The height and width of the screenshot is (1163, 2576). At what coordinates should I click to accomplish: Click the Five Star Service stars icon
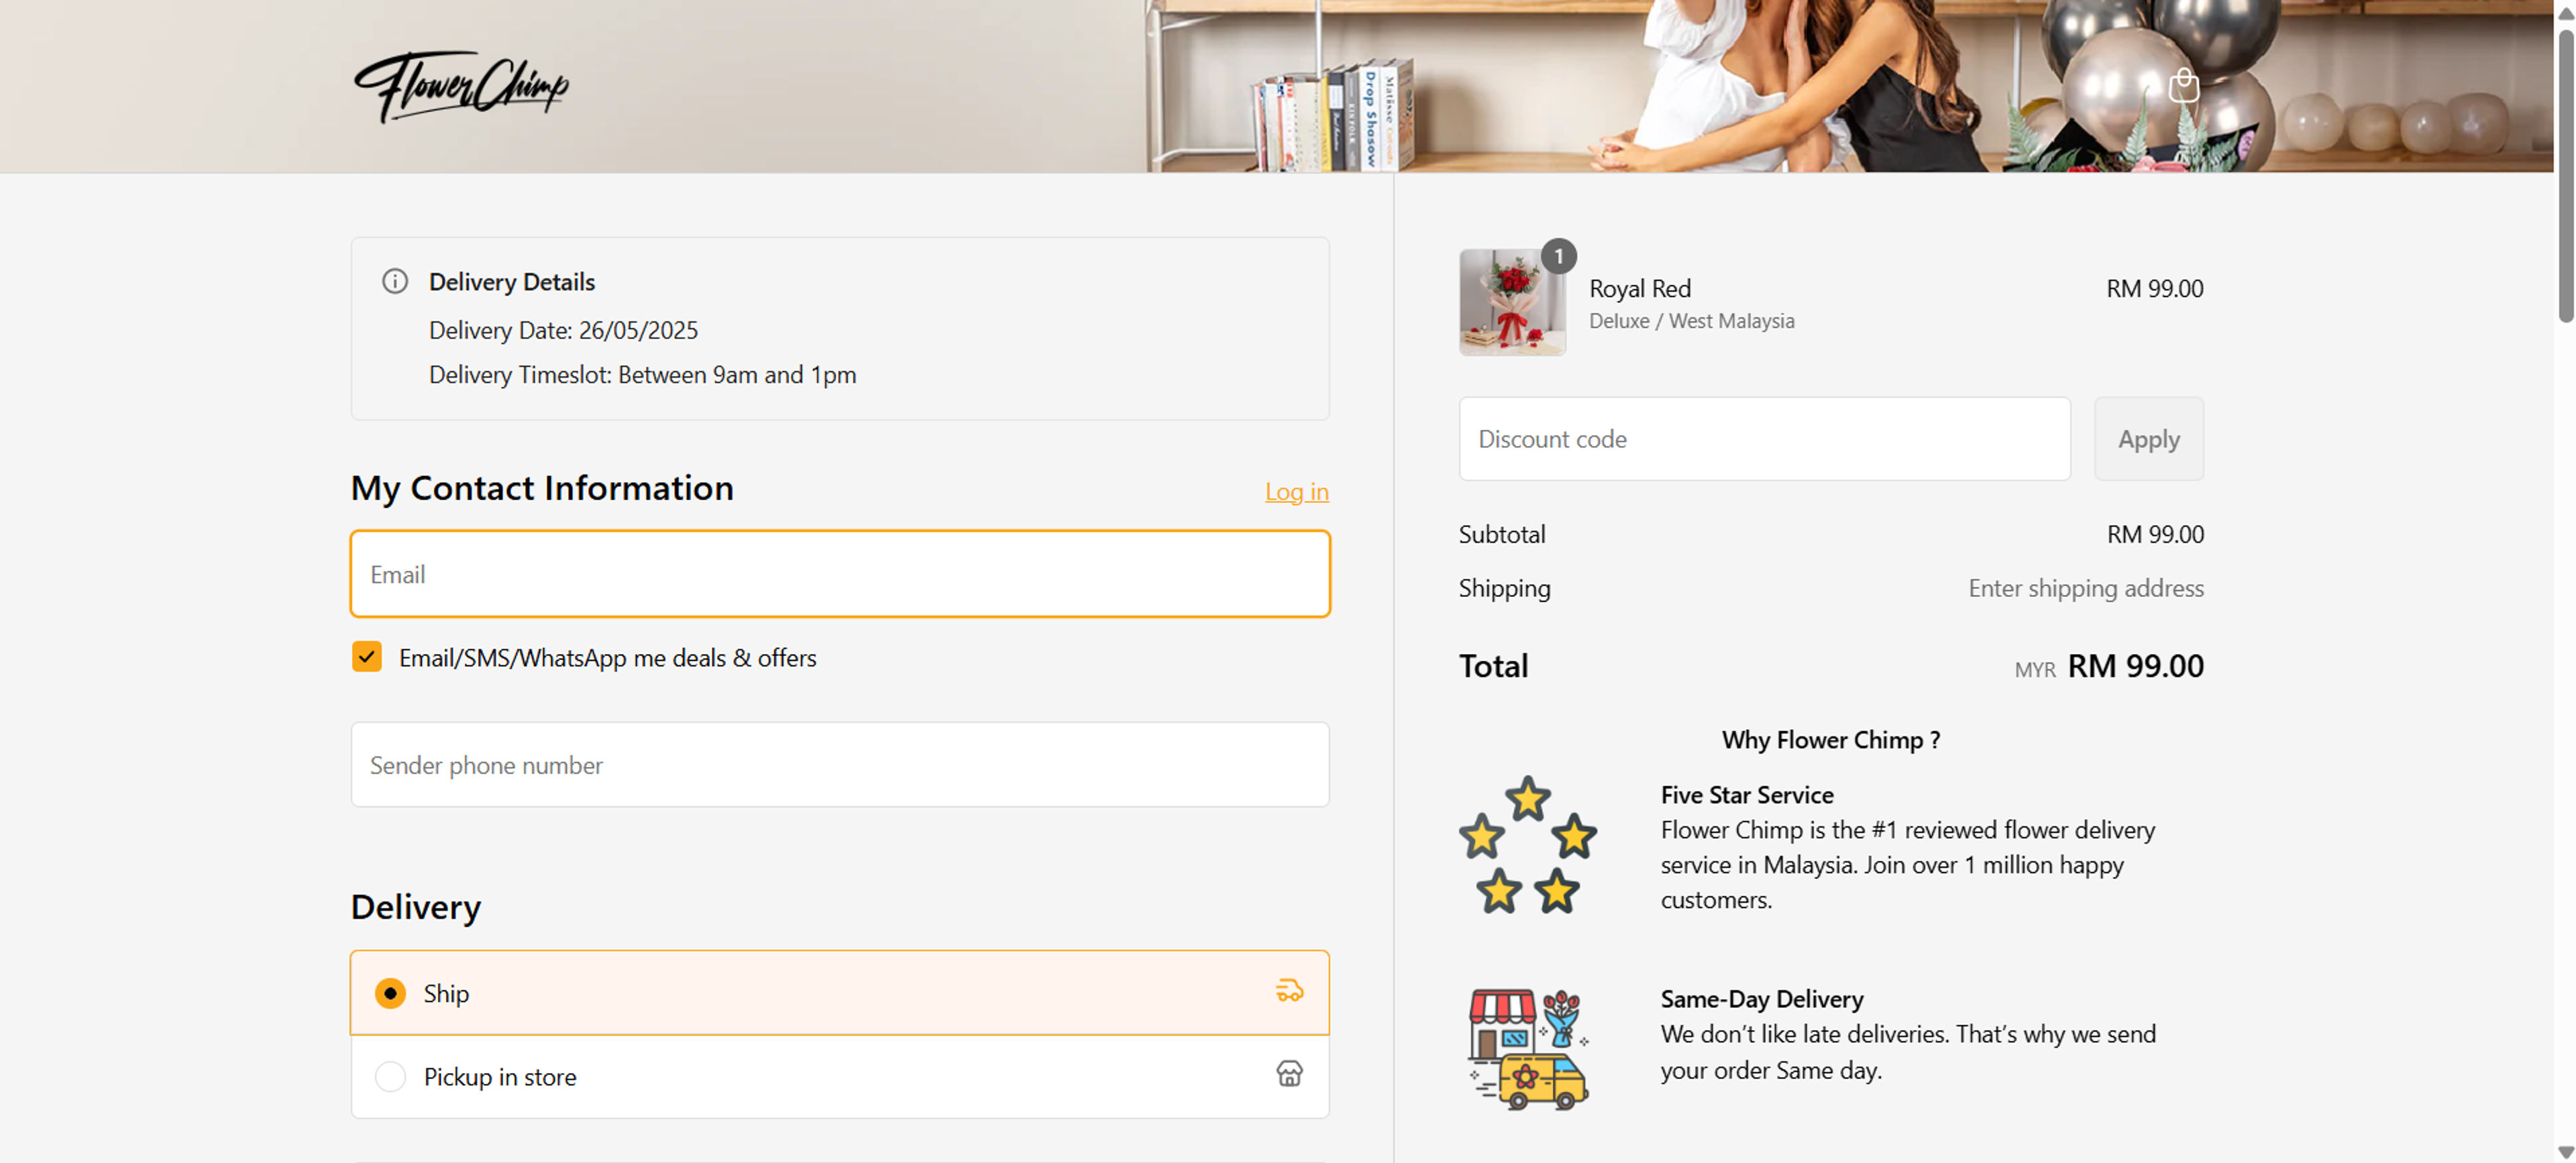(x=1527, y=845)
